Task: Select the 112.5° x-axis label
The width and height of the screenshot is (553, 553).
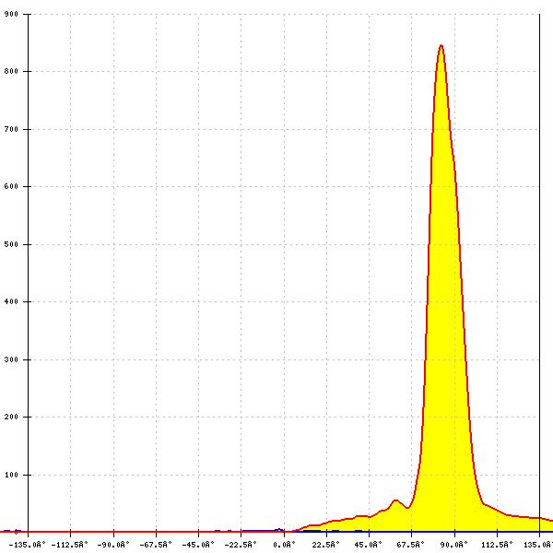Action: (x=498, y=545)
